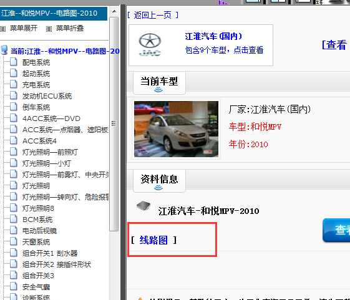Click the page icon beside 灯光照明—小灯

[13, 163]
